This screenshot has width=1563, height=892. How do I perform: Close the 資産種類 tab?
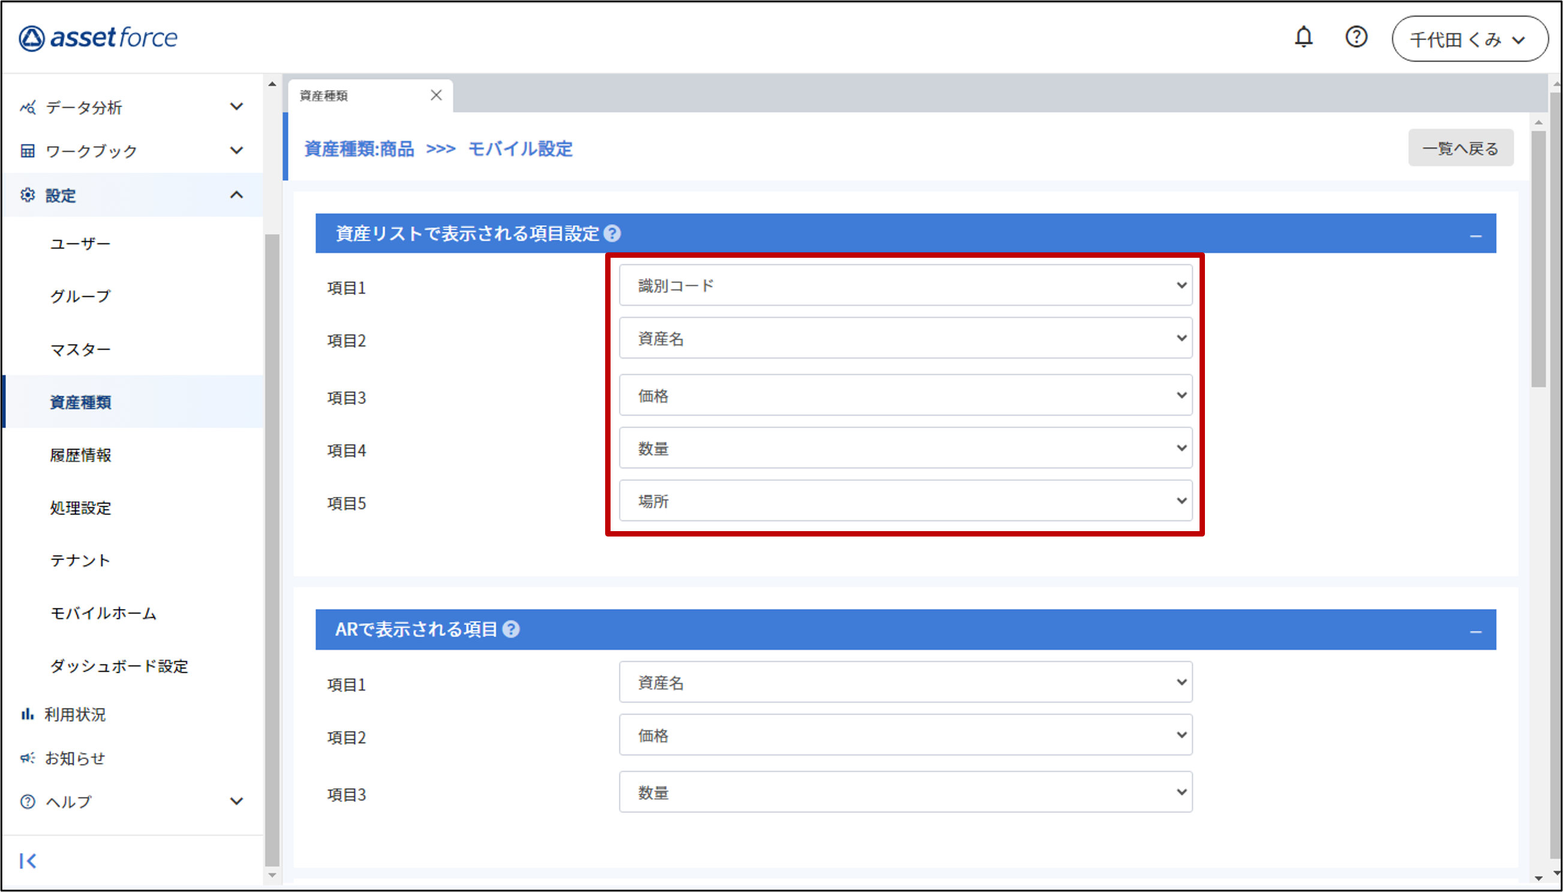pyautogui.click(x=436, y=95)
